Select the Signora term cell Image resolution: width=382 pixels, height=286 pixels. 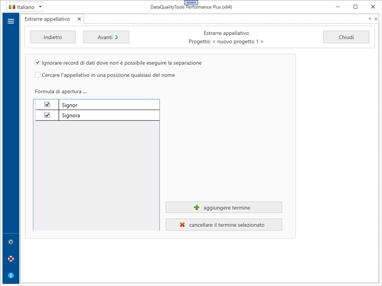click(109, 115)
